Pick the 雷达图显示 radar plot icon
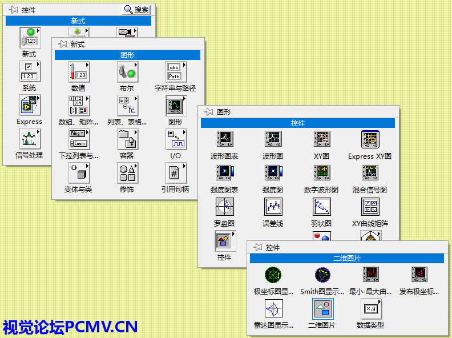The height and width of the screenshot is (338, 452). (x=274, y=309)
